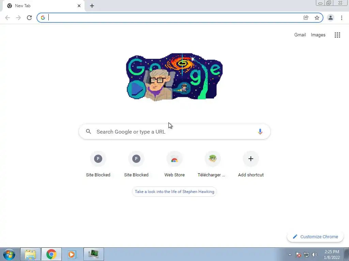Focus the Search Google or type a URL box
349x261 pixels.
(x=174, y=132)
